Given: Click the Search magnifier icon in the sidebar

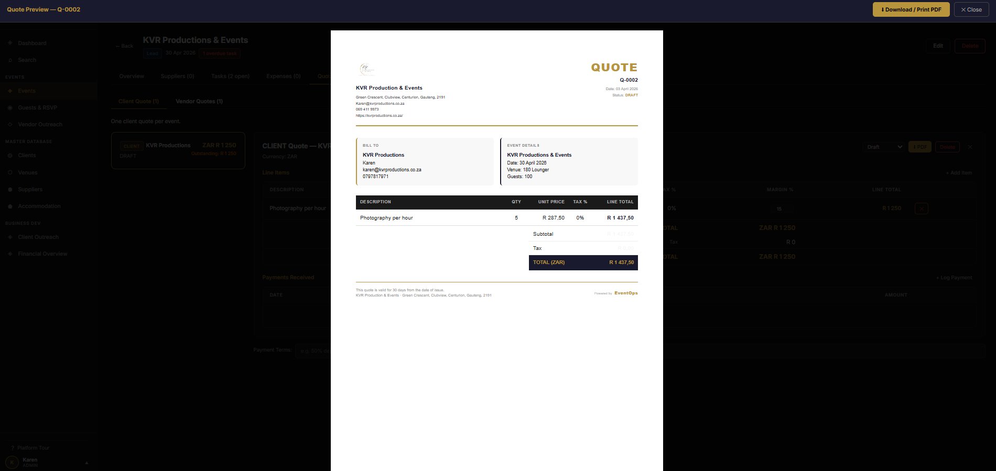Looking at the screenshot, I should pyautogui.click(x=10, y=60).
